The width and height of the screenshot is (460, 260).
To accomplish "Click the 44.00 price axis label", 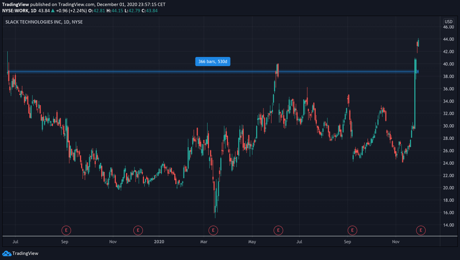I will 449,39.
